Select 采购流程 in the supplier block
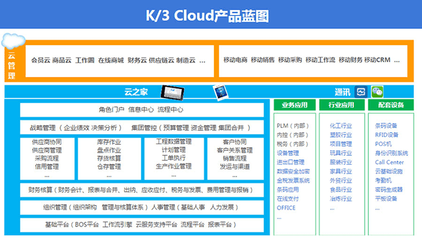Viewport: 422px width, 247px height. [46, 159]
